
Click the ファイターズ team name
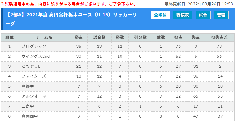[34, 76]
